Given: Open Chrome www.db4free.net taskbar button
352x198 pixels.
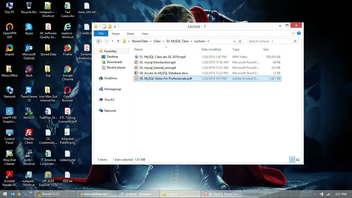Looking at the screenshot, I should tap(97, 194).
